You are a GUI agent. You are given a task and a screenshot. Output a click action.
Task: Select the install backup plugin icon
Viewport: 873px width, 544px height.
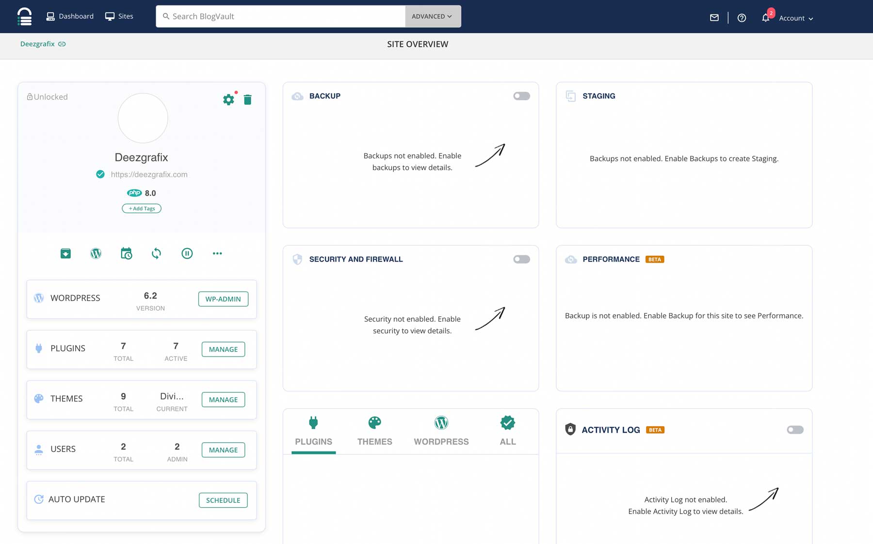65,253
